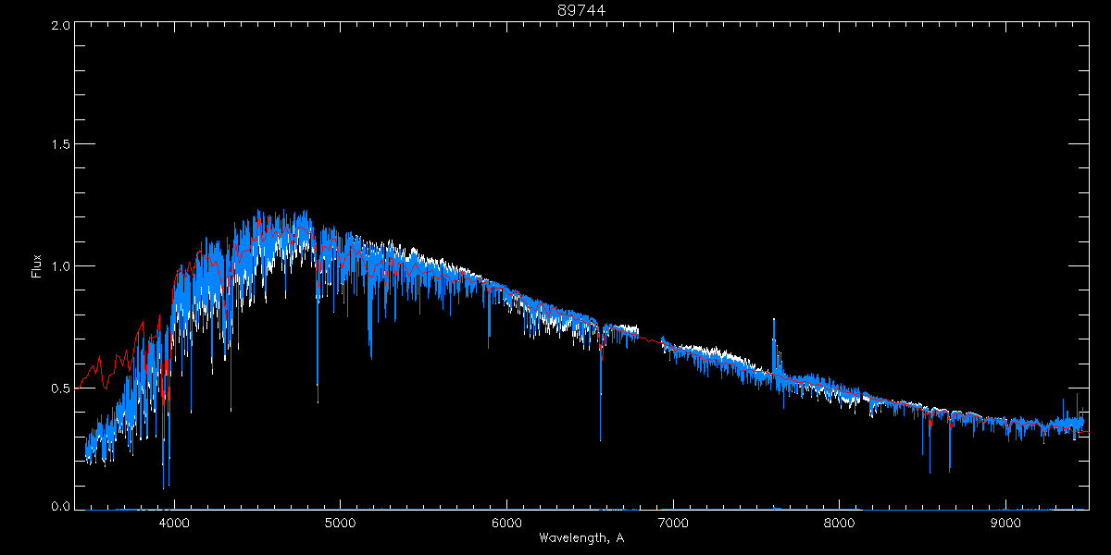
Task: Select the 6000 x-axis tick label
Action: [x=506, y=522]
